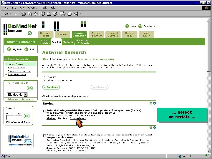Open the BioMedNet quick search dropdown
Image resolution: width=212 pixels, height=159 pixels.
click(x=26, y=95)
